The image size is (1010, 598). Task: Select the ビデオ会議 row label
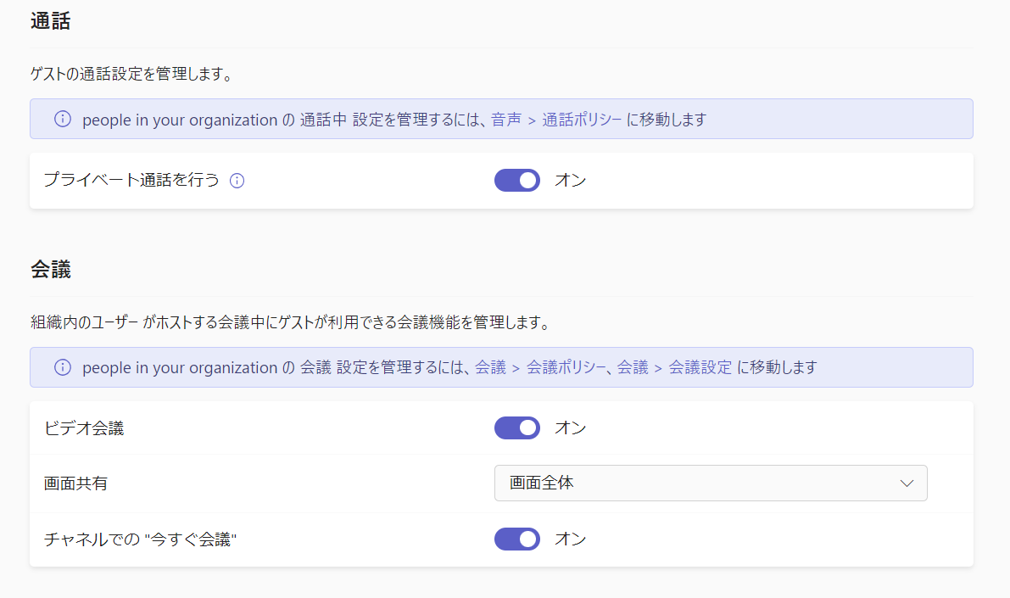click(x=84, y=428)
